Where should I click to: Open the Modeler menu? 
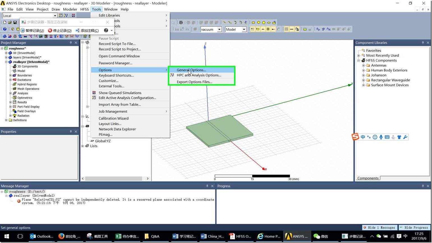70,9
